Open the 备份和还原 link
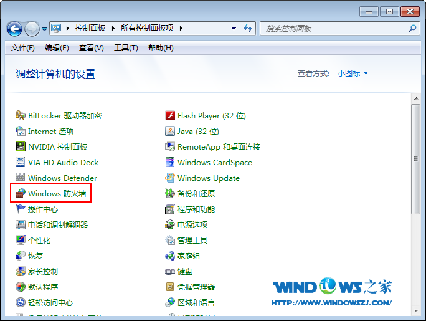The image size is (426, 321). click(x=196, y=193)
